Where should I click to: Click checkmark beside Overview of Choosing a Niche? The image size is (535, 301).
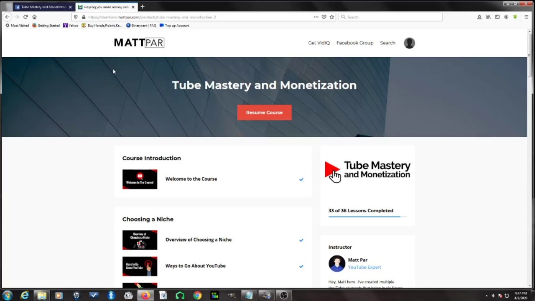tap(301, 240)
